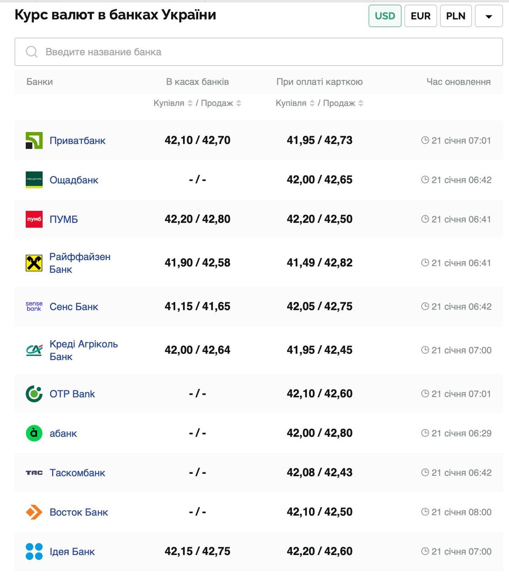This screenshot has height=579, width=509.
Task: Click the Ідея Банк blue dots logo
Action: click(34, 551)
